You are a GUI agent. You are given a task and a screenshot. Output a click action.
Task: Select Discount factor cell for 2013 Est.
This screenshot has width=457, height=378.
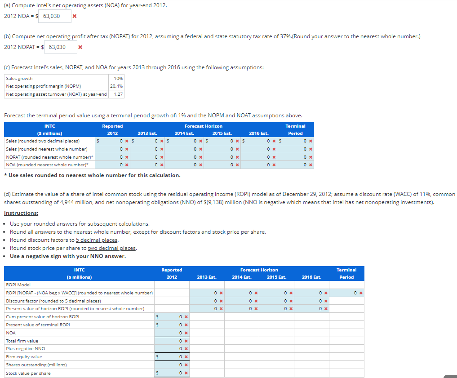coord(207,301)
